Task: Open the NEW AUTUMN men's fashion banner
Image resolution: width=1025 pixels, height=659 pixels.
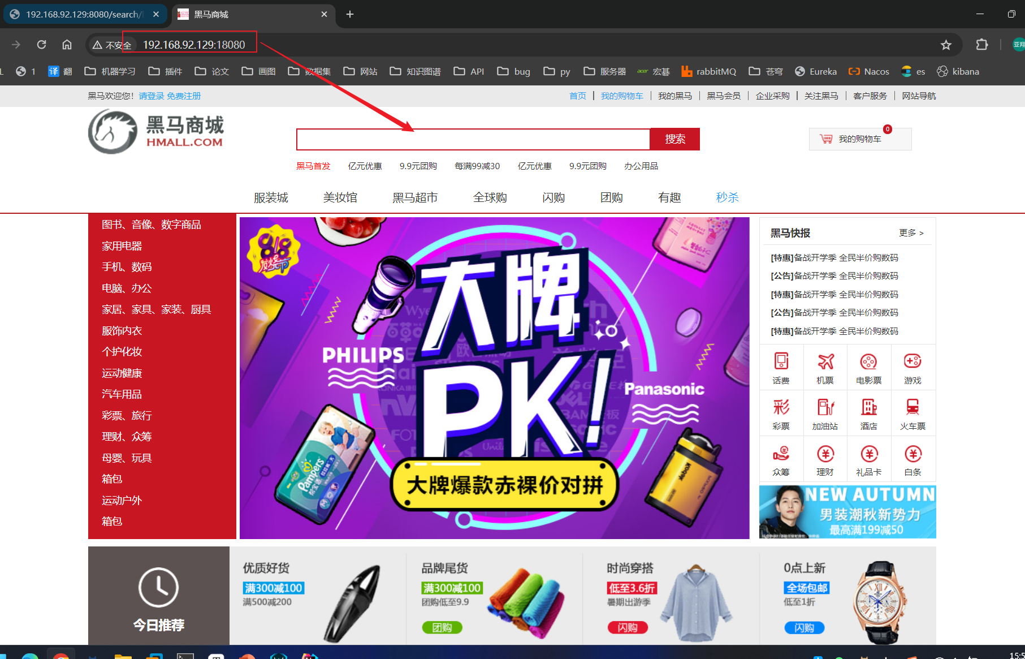Action: 847,512
